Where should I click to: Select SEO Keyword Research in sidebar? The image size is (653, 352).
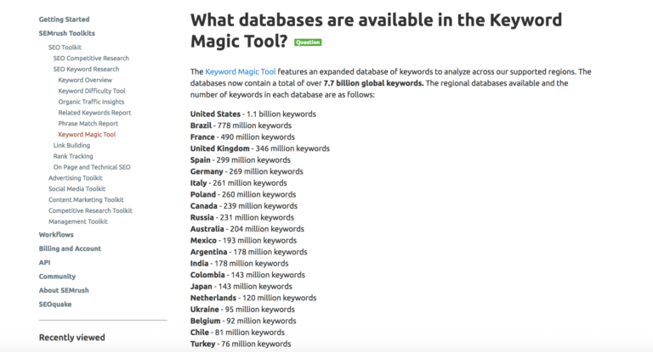pos(86,69)
